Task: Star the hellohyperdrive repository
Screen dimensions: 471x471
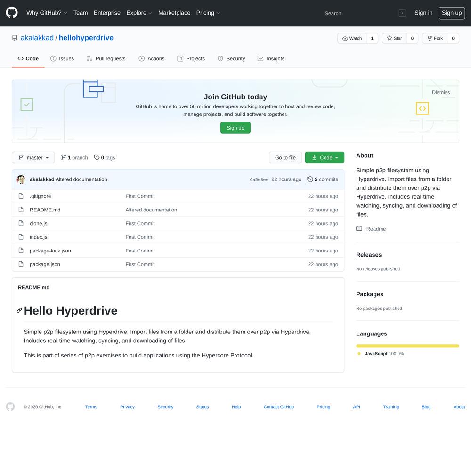Action: click(394, 38)
